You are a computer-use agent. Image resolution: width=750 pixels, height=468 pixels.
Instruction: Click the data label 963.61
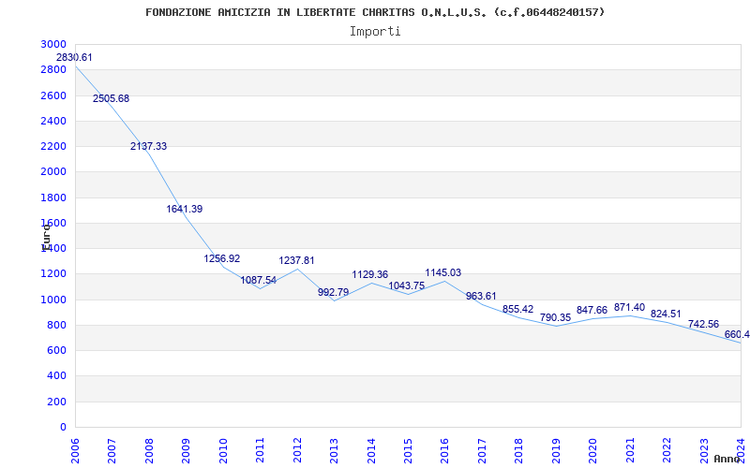point(481,296)
